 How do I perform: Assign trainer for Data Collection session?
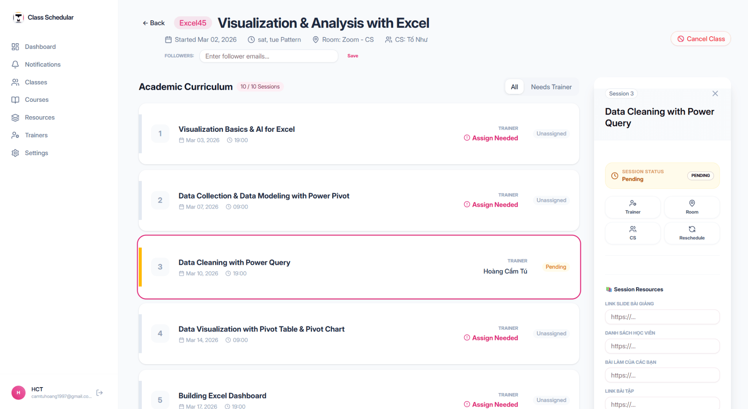click(x=491, y=205)
